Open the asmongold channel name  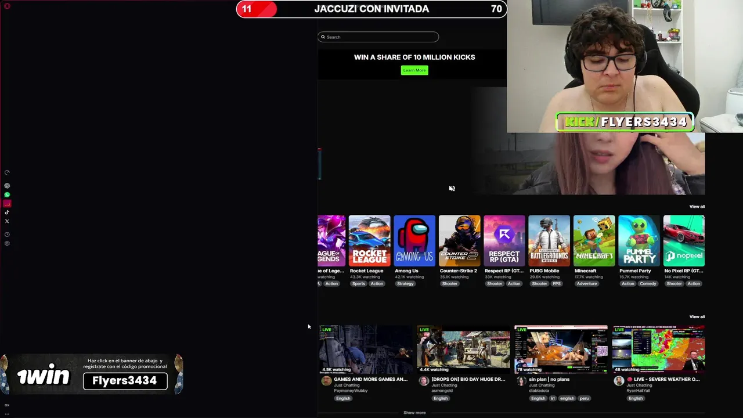tap(442, 391)
